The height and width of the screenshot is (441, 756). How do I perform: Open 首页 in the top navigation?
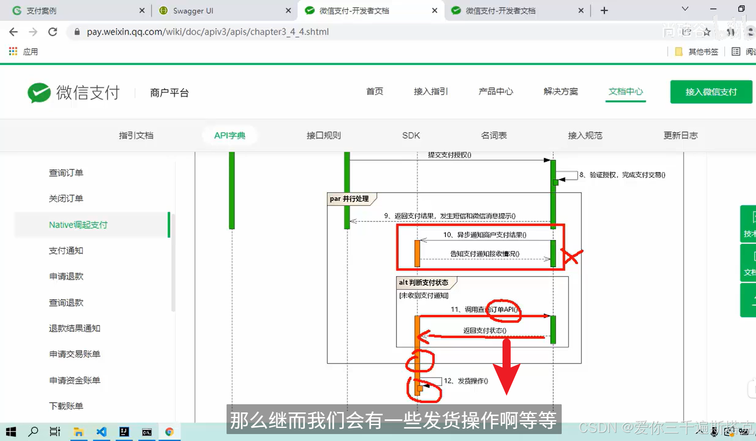[374, 91]
